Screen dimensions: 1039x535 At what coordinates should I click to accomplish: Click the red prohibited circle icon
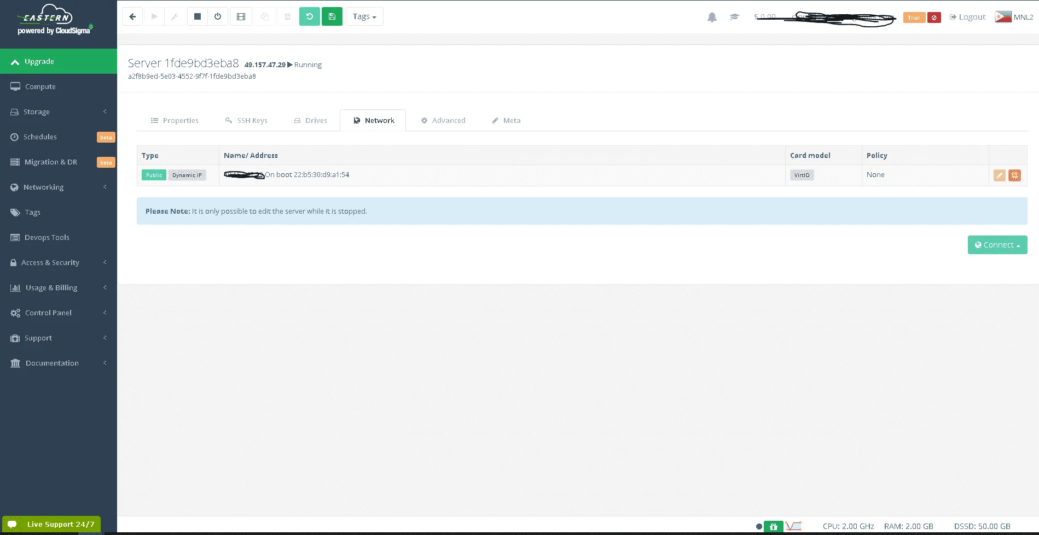tap(934, 17)
